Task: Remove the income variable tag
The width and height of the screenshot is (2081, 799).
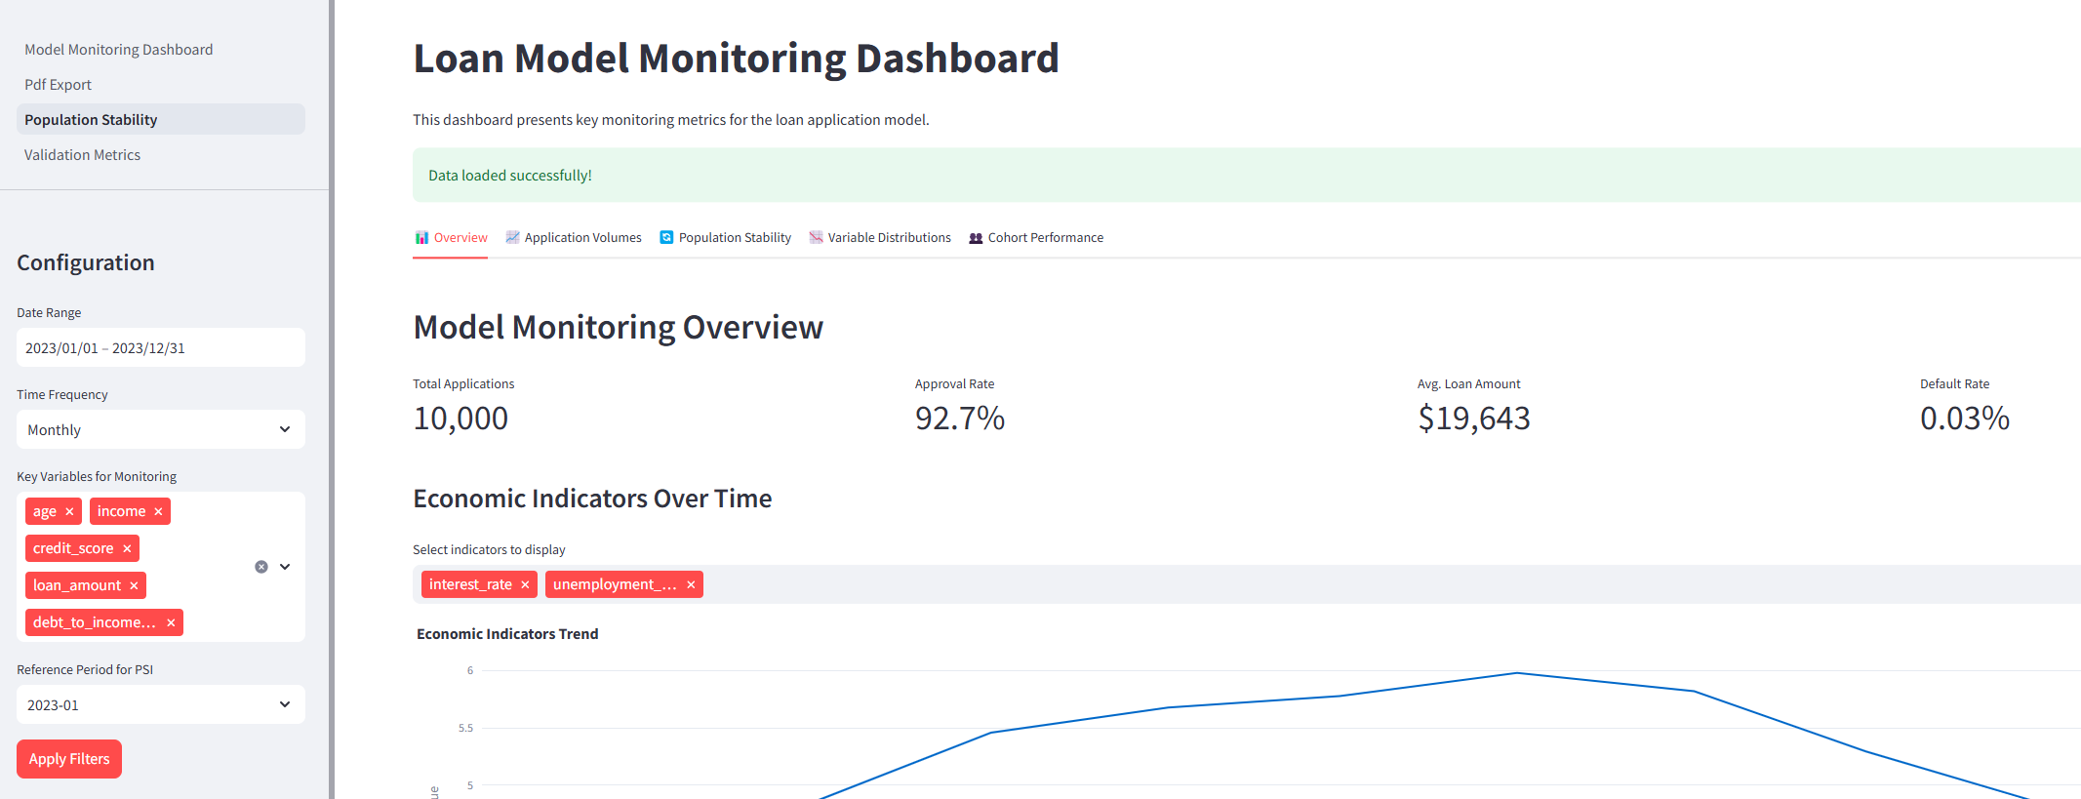Action: coord(158,512)
